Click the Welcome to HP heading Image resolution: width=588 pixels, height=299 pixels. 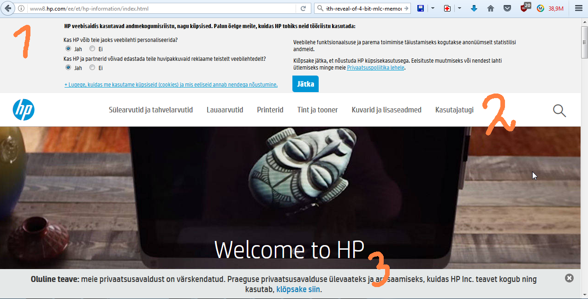(x=290, y=249)
